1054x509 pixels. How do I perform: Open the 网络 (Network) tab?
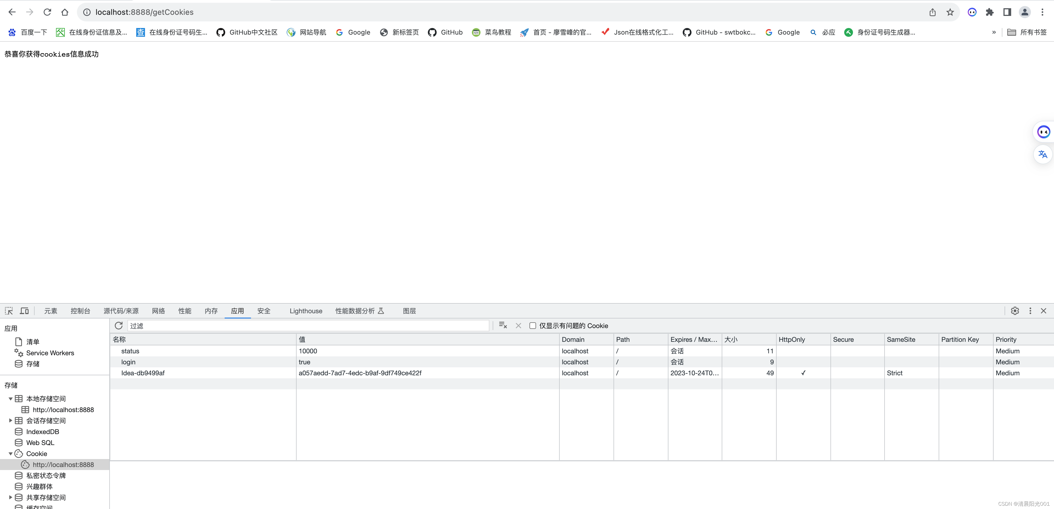pos(158,311)
